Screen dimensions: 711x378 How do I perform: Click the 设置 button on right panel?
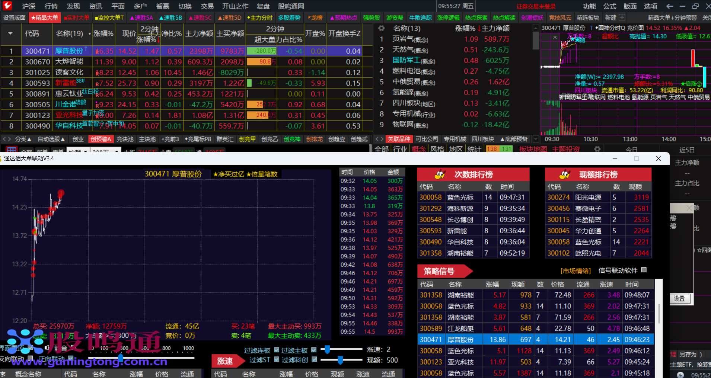click(x=679, y=298)
